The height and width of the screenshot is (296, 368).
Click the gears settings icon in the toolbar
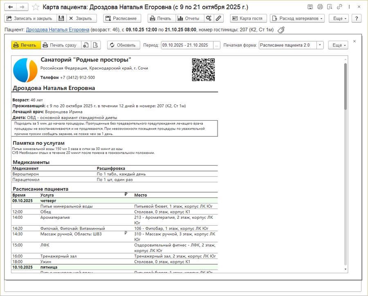209,18
